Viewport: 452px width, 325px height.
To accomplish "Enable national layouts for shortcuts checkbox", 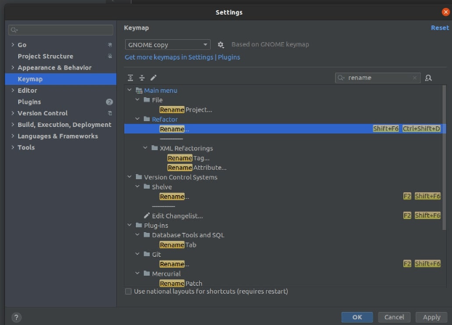I will 129,292.
